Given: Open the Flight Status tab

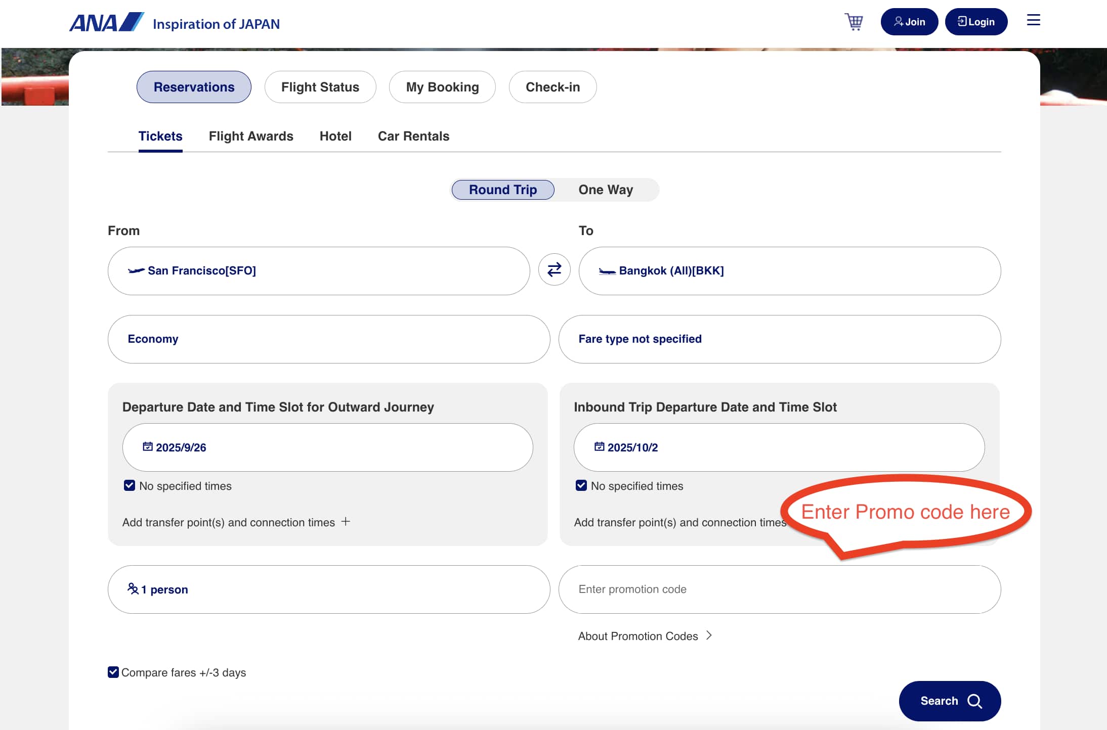Looking at the screenshot, I should 320,87.
